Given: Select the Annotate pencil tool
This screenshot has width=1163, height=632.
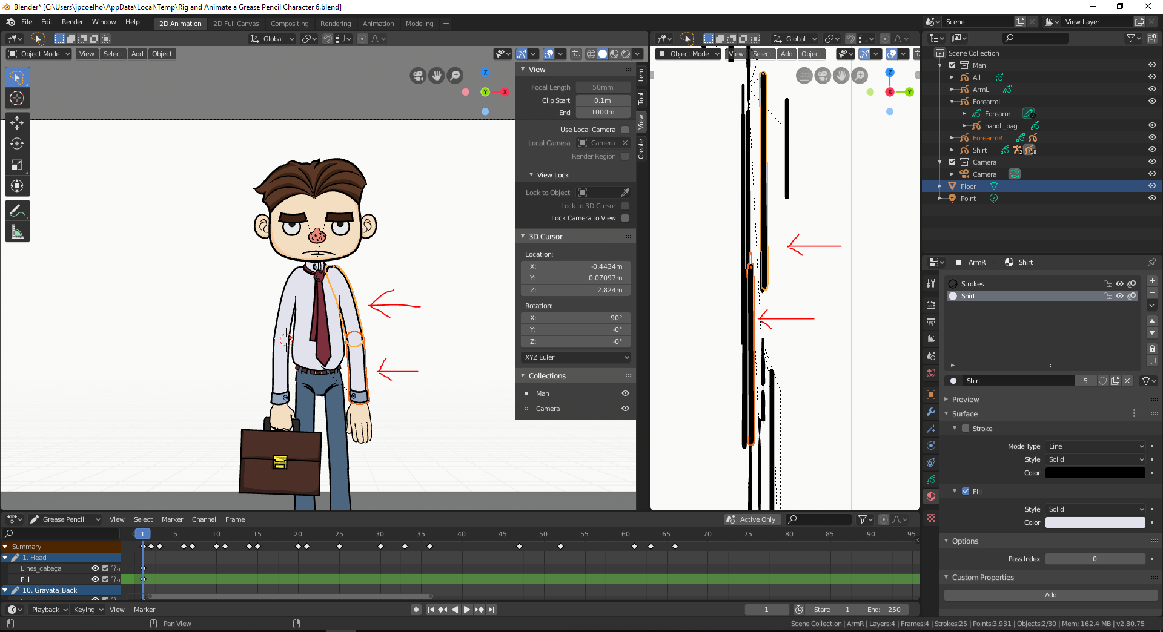Looking at the screenshot, I should tap(17, 211).
